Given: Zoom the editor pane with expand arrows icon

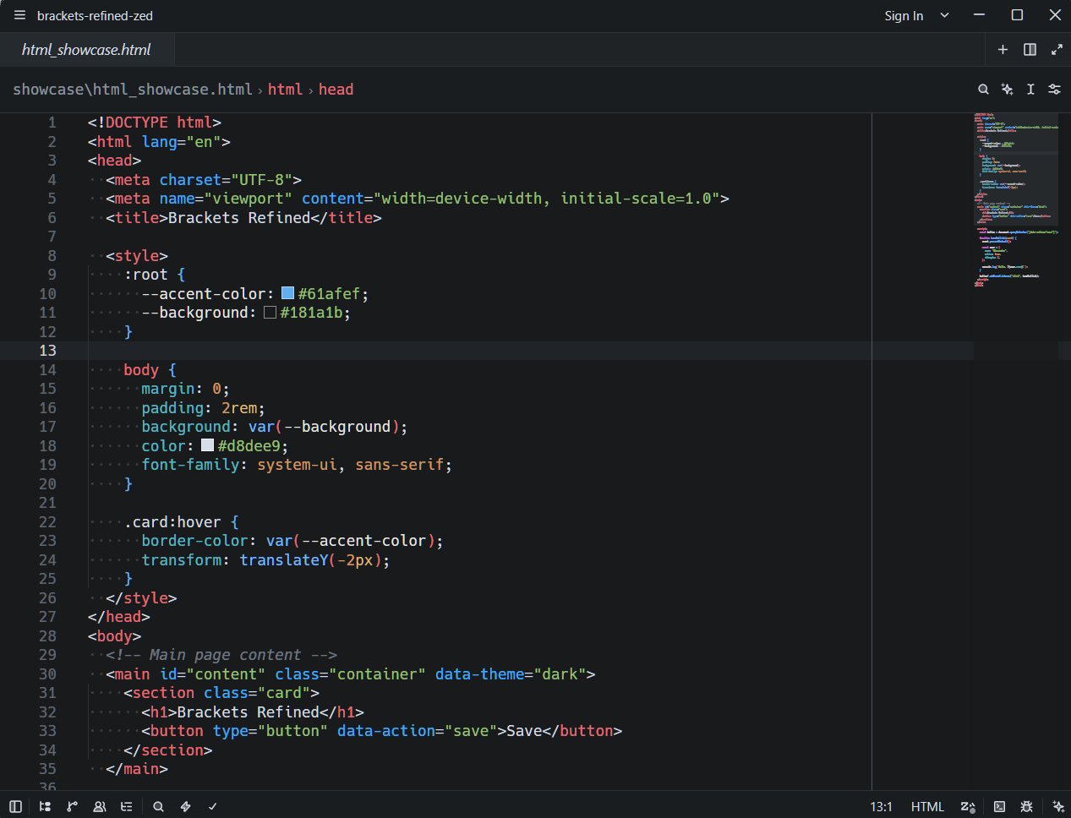Looking at the screenshot, I should point(1057,50).
